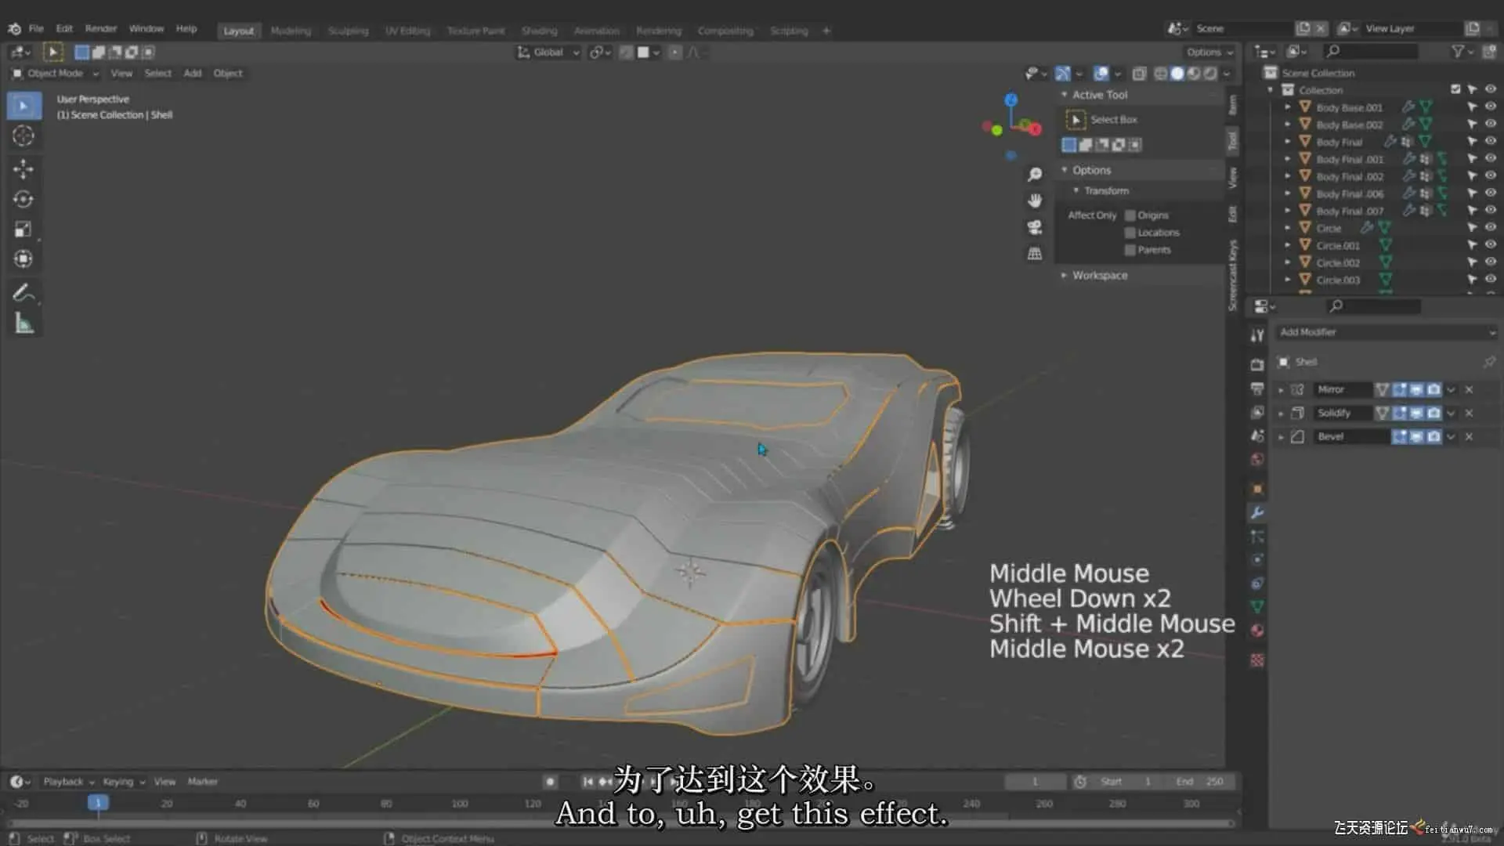Screen dimensions: 1504x846
Task: Open the Modifier properties wrench tab
Action: pyautogui.click(x=1257, y=513)
